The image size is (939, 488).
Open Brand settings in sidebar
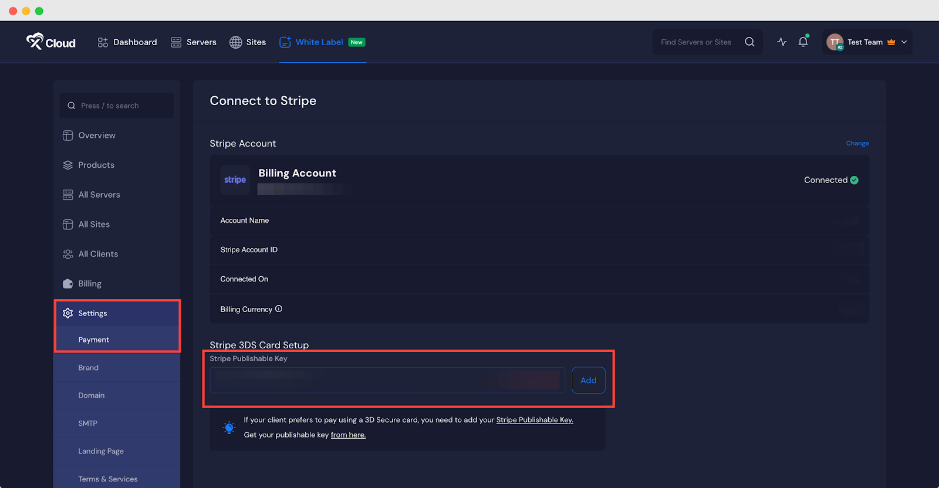(x=89, y=368)
